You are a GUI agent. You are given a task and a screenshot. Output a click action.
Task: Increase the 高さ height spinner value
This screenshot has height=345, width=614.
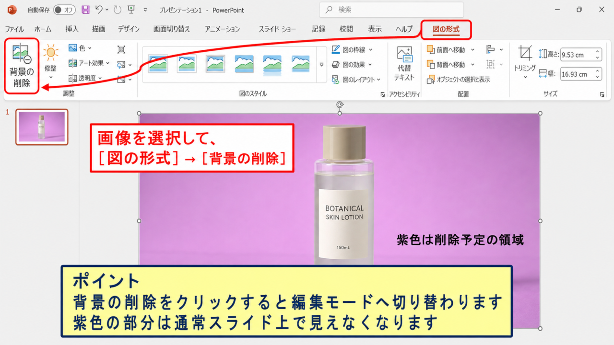pyautogui.click(x=598, y=52)
